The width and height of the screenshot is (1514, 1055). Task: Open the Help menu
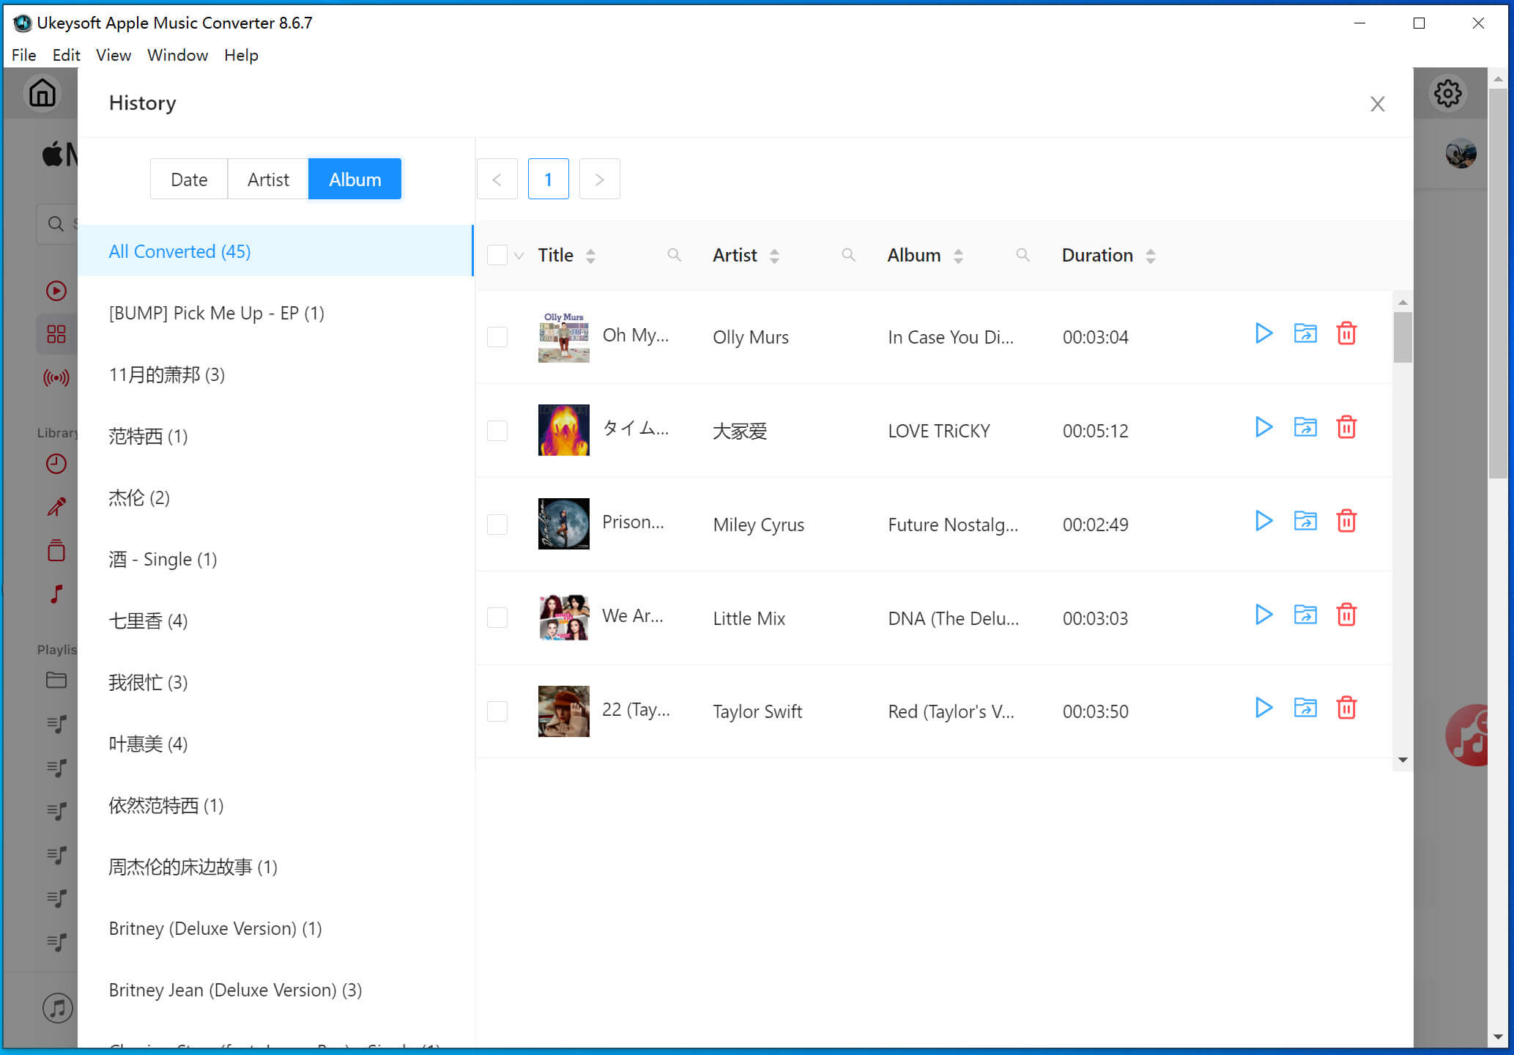point(241,55)
